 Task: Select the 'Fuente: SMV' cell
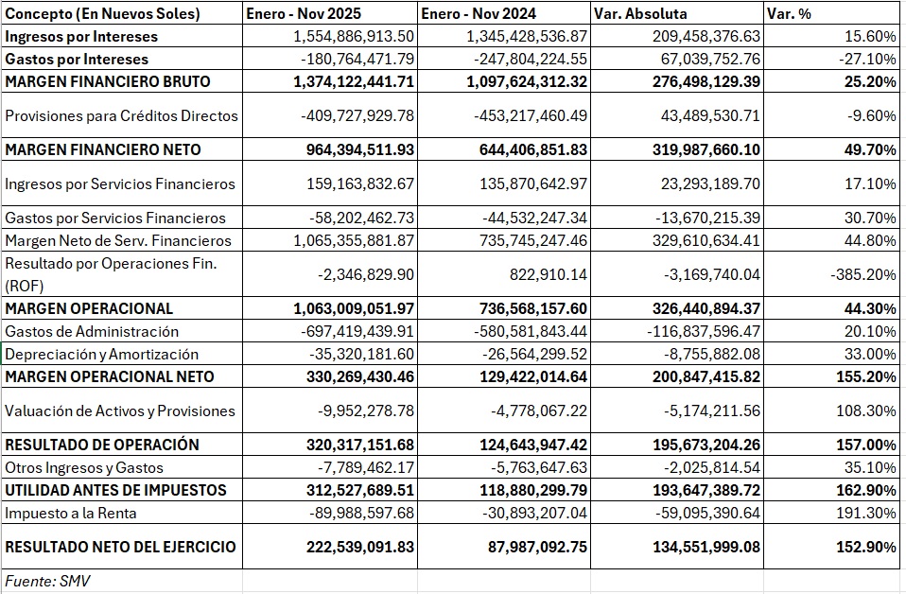coord(122,581)
